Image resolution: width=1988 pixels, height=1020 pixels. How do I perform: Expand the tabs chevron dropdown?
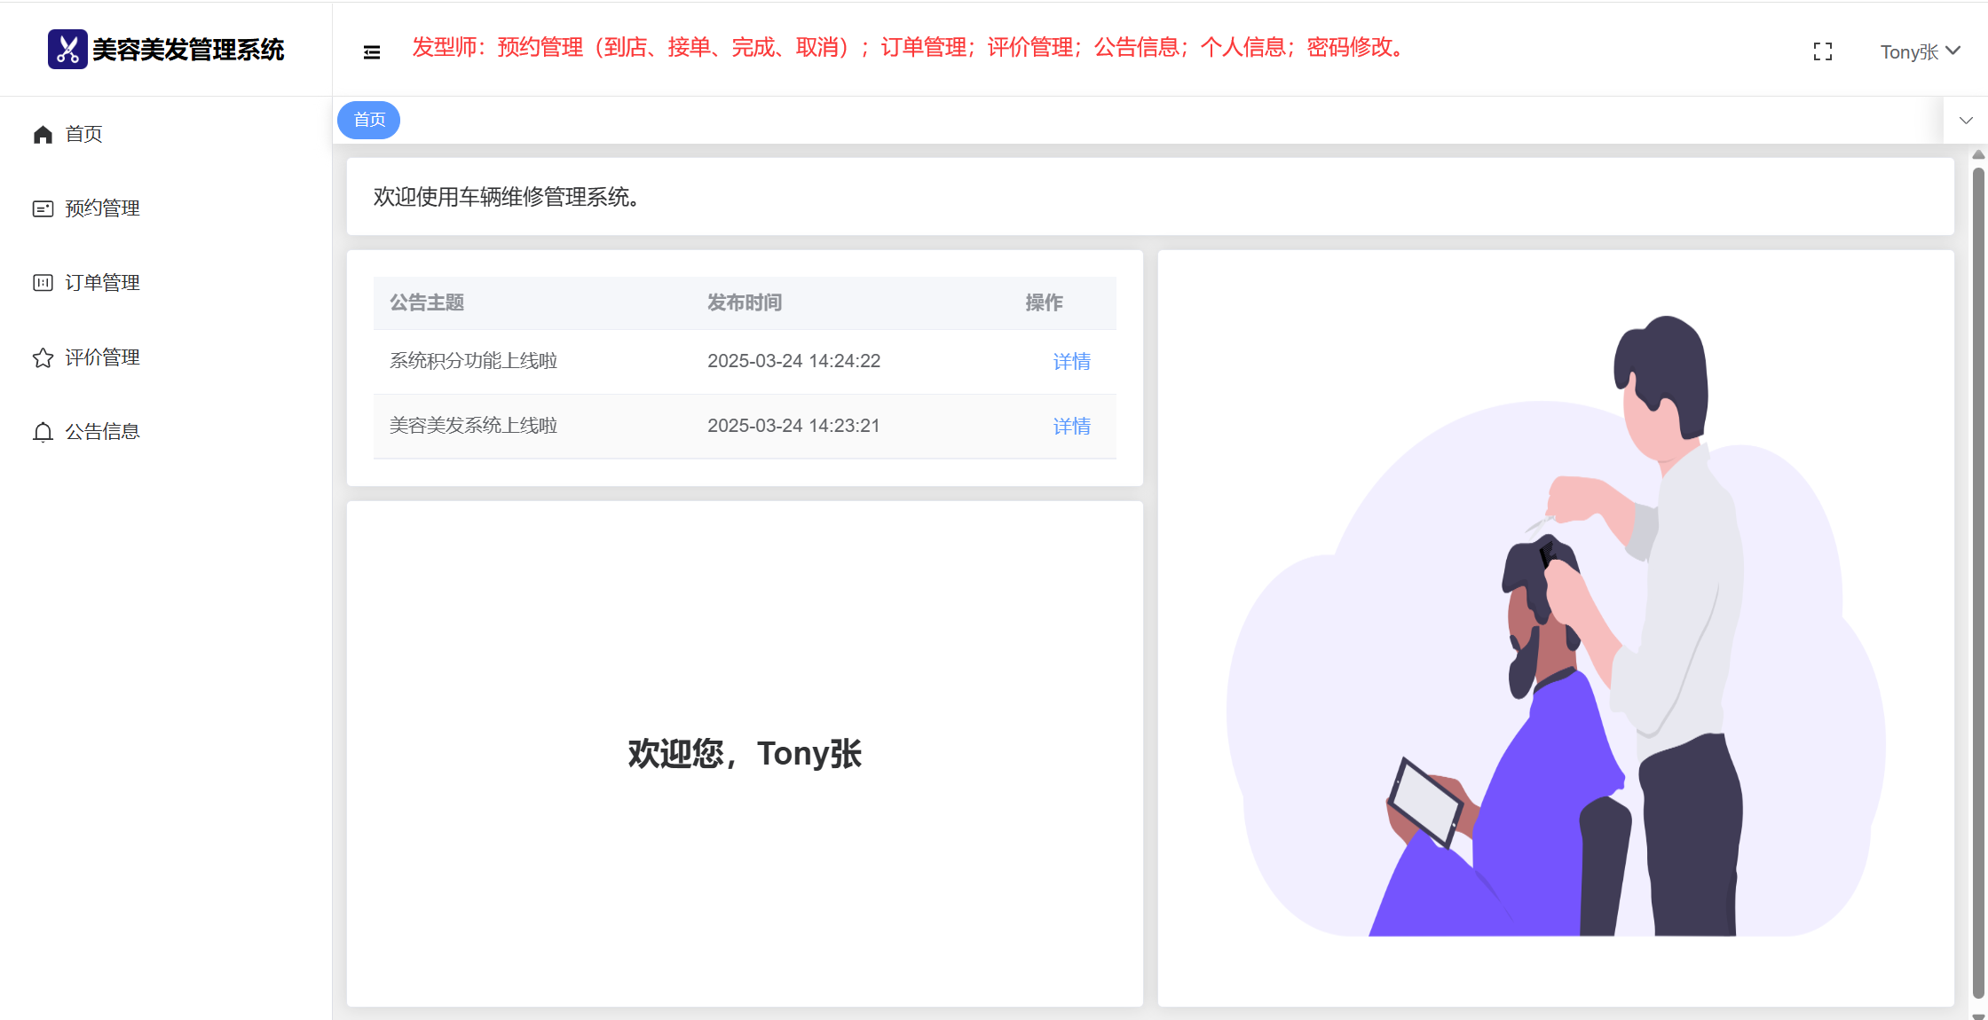tap(1966, 121)
